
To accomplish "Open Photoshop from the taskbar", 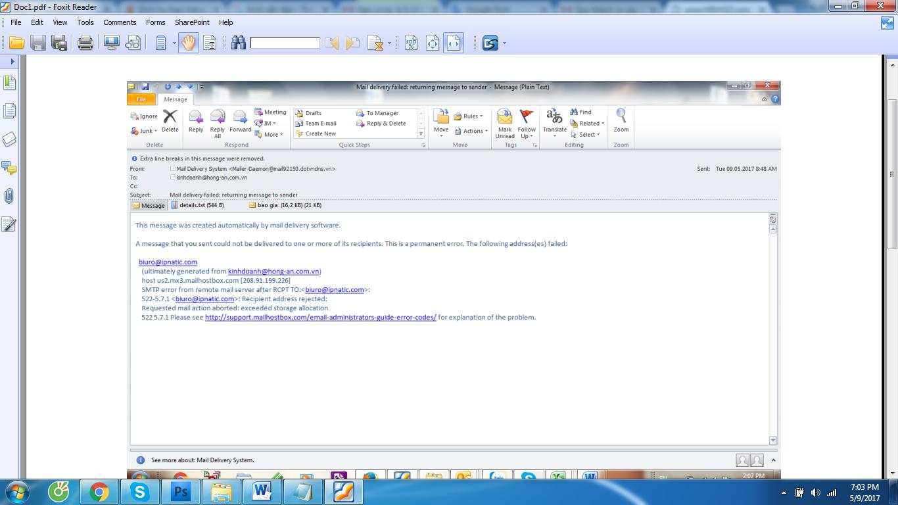I will tap(180, 492).
